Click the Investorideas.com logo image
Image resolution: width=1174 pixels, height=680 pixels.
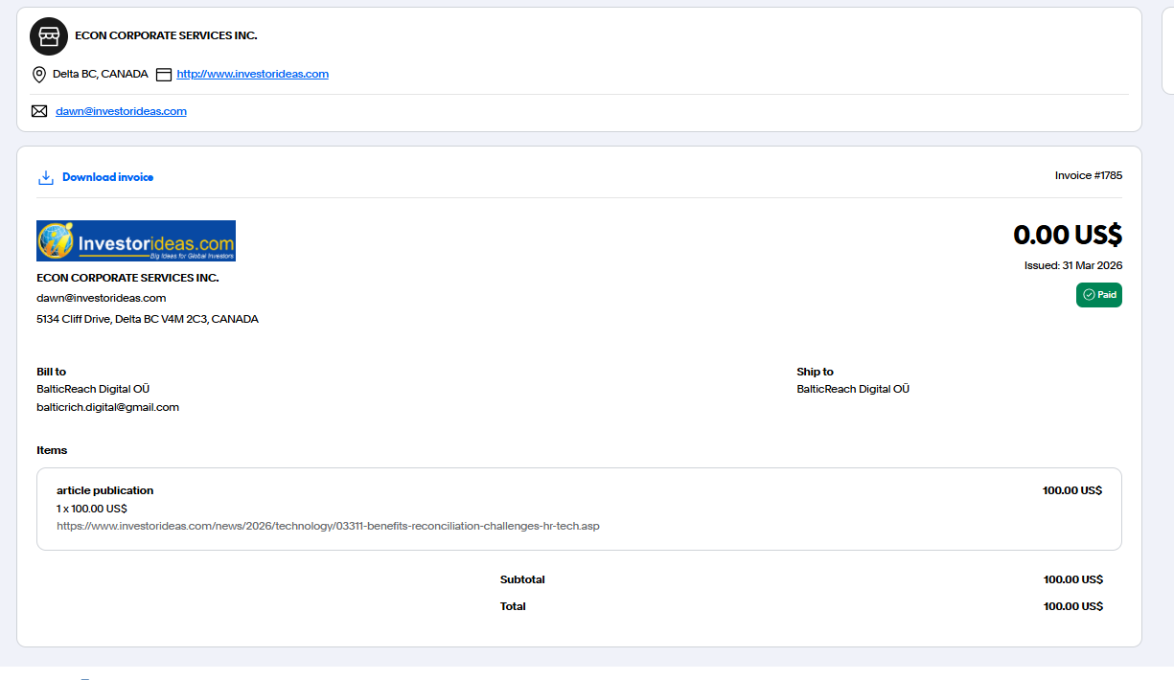tap(136, 241)
